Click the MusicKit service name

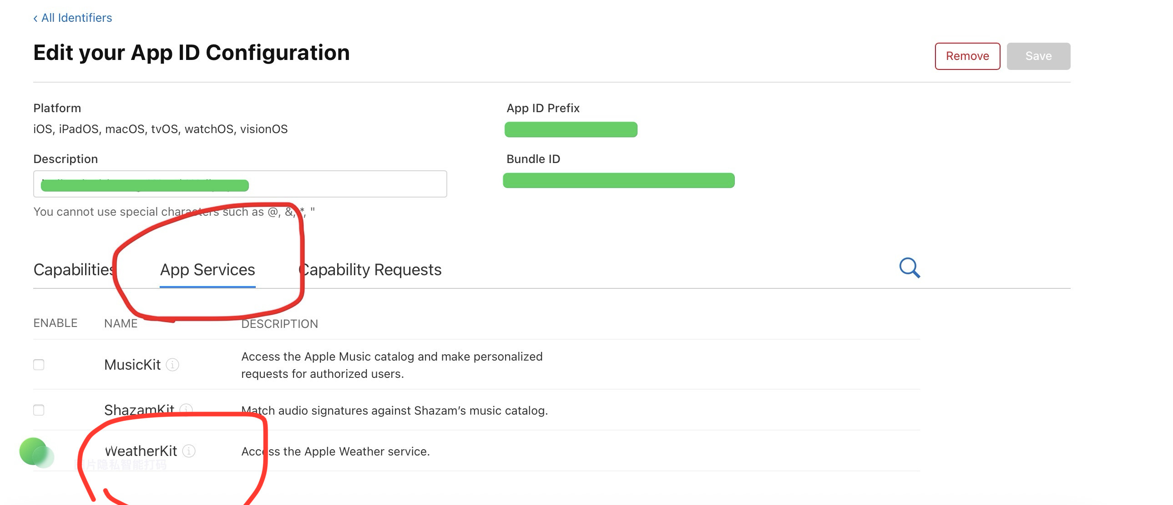tap(132, 364)
